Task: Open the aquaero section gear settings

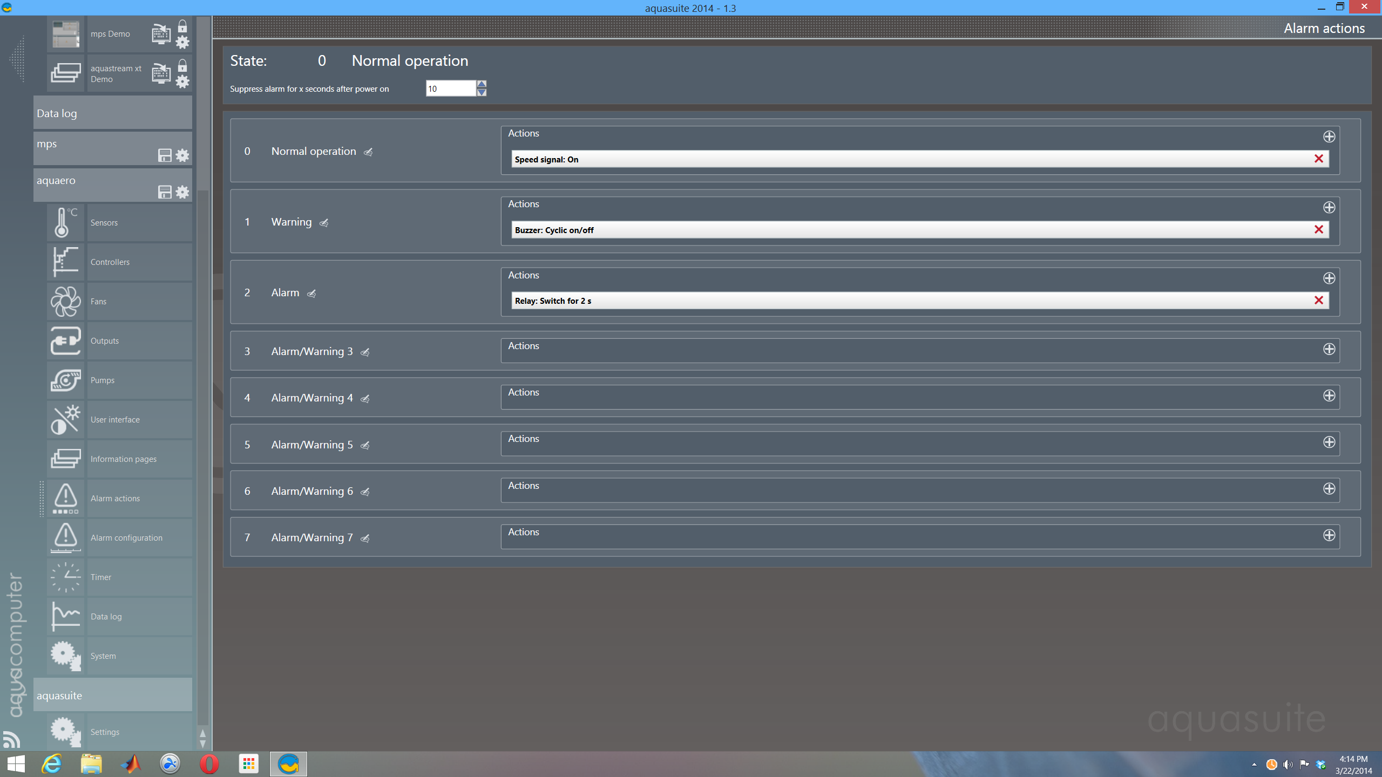Action: pyautogui.click(x=182, y=192)
